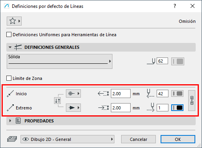Open the Inicio arrowhead type dropdown
202x148 pixels.
point(73,94)
